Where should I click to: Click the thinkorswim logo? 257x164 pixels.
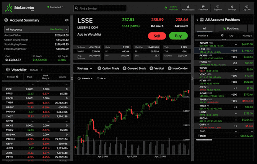click(19, 8)
